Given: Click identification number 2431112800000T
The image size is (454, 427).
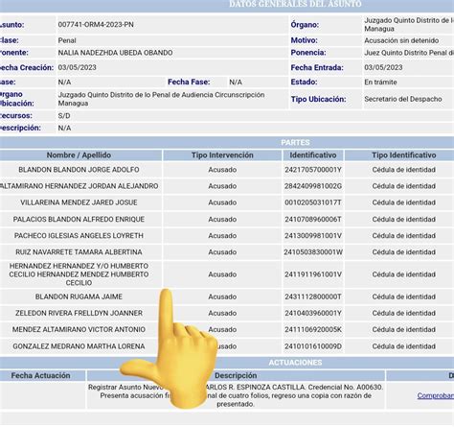Looking at the screenshot, I should 313,297.
